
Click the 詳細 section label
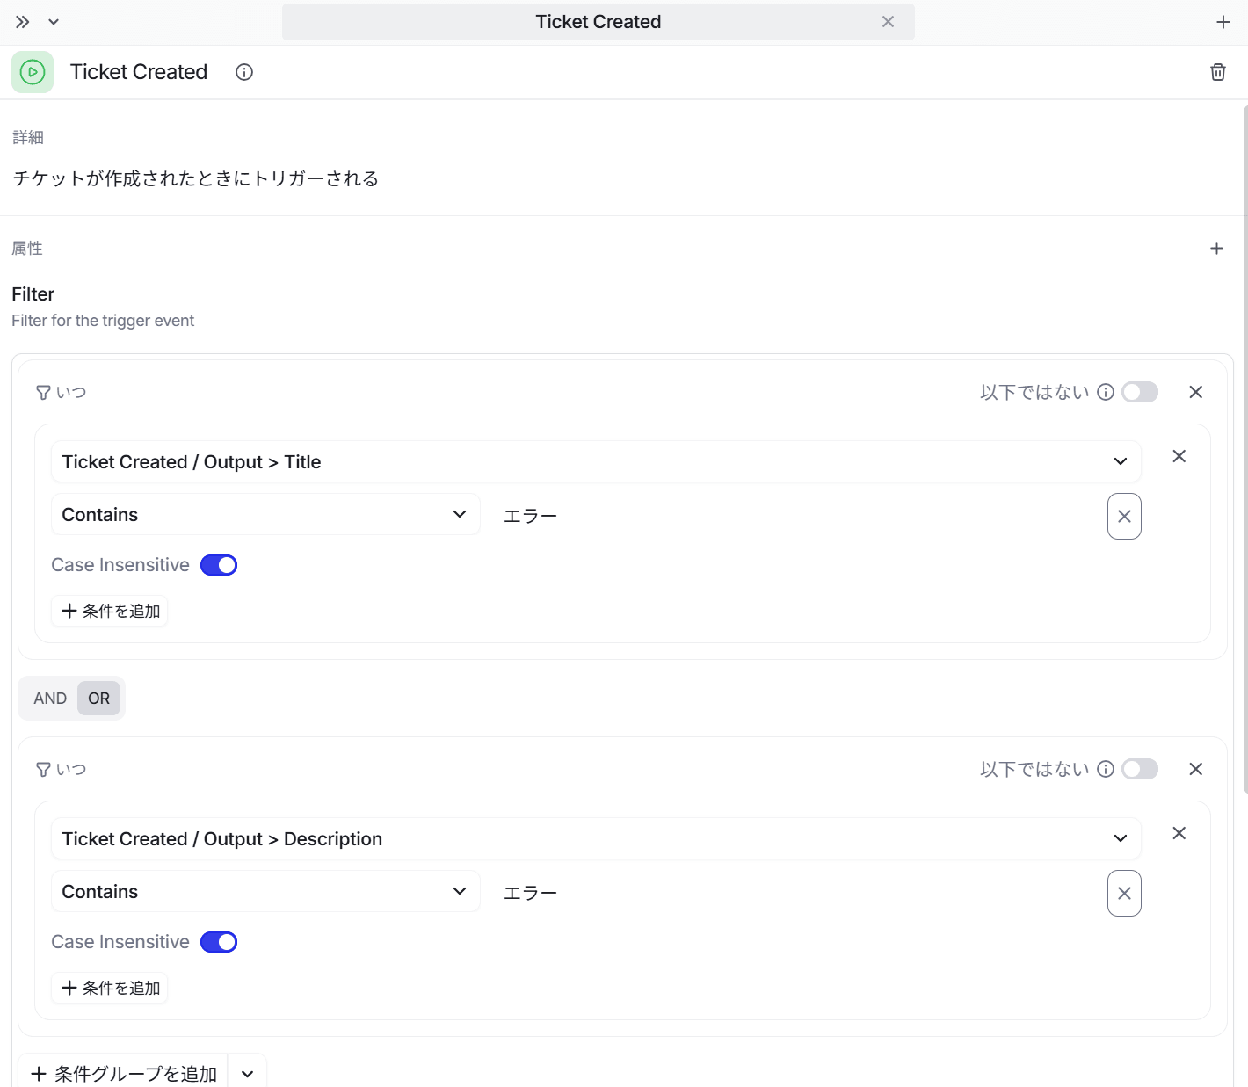[28, 137]
